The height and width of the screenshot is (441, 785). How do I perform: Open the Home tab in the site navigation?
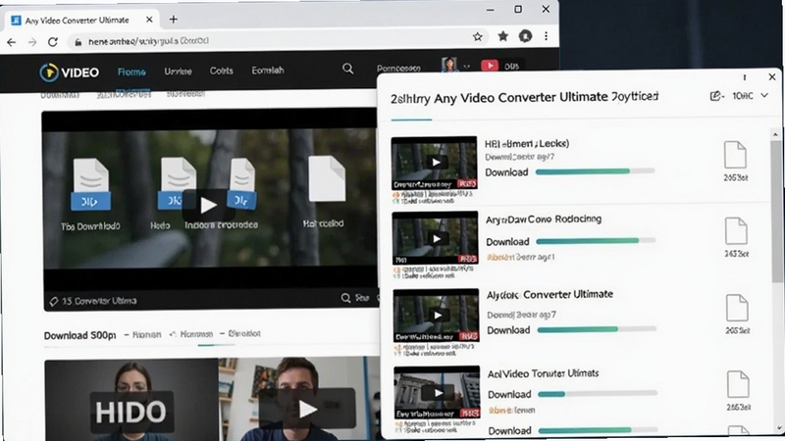[131, 72]
